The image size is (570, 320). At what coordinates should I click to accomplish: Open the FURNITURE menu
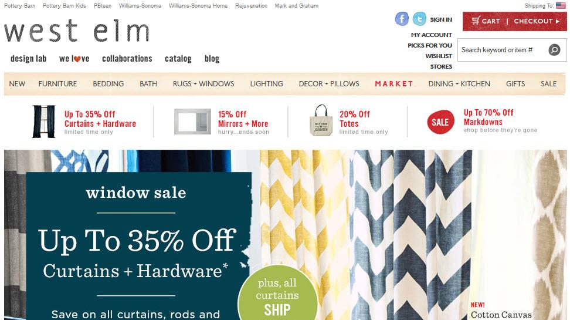tap(58, 84)
